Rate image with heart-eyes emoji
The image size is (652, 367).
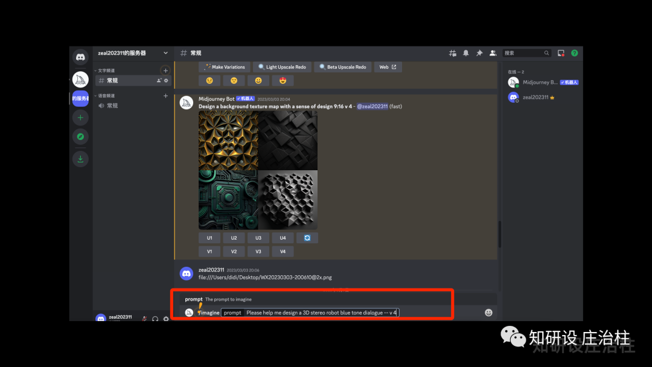(x=283, y=81)
